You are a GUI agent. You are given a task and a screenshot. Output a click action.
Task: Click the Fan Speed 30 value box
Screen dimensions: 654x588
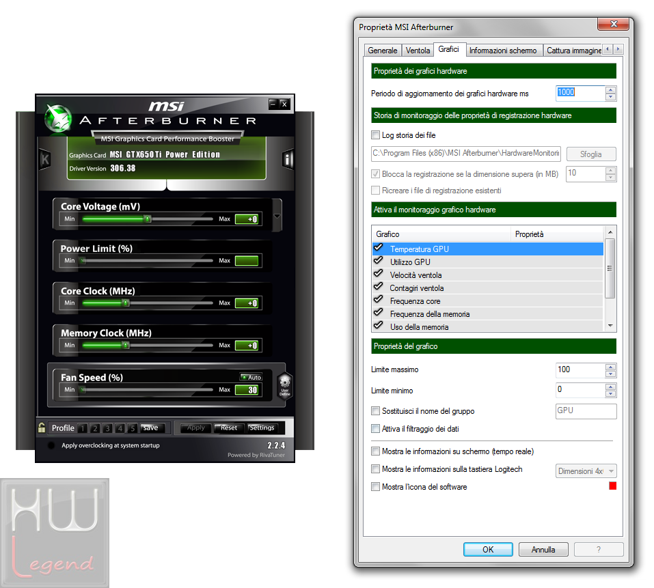point(247,390)
